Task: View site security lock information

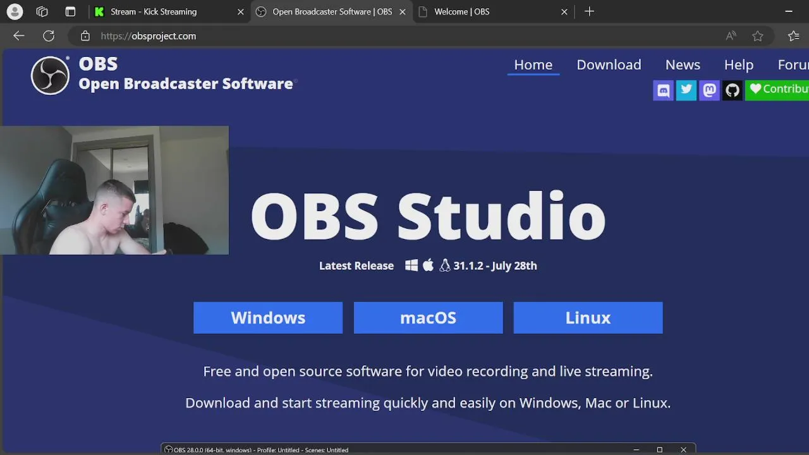Action: pyautogui.click(x=85, y=36)
